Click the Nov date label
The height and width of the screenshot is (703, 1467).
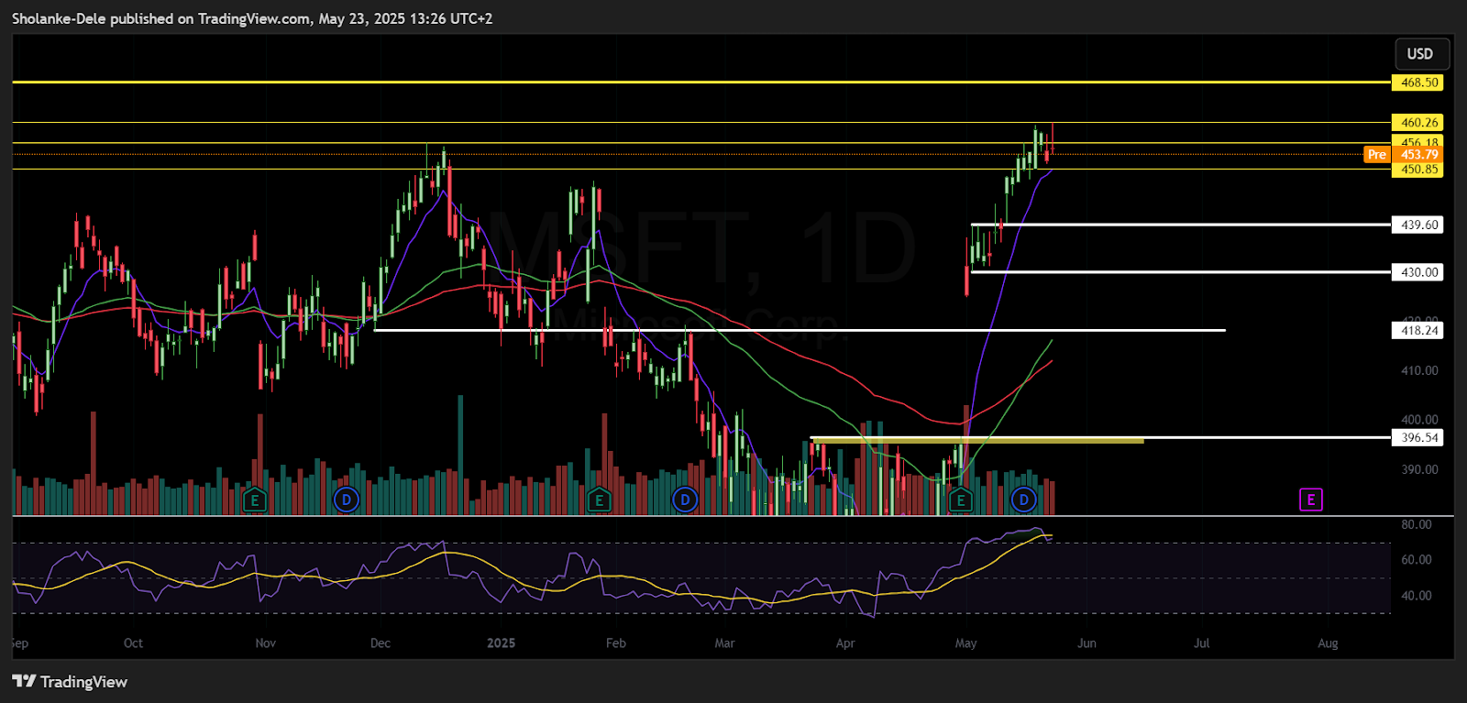tap(266, 643)
